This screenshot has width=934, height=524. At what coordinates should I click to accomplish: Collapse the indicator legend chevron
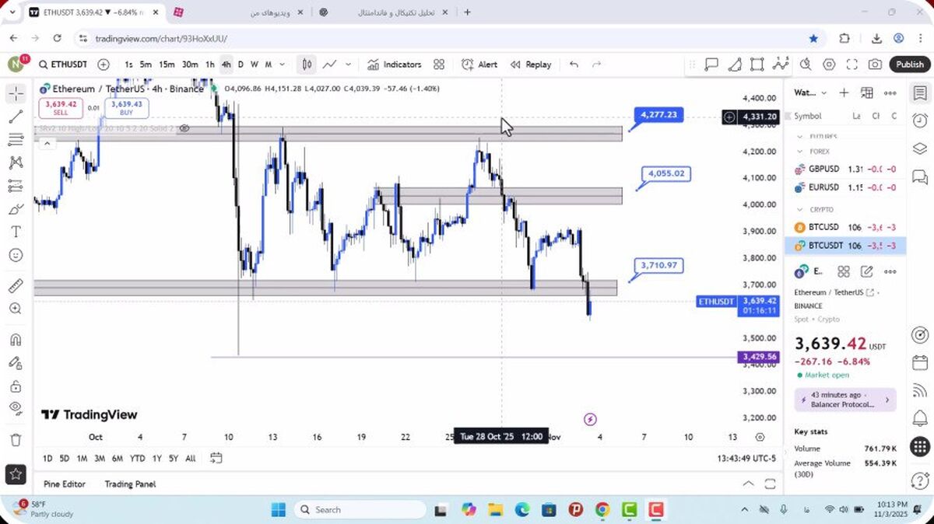click(46, 143)
